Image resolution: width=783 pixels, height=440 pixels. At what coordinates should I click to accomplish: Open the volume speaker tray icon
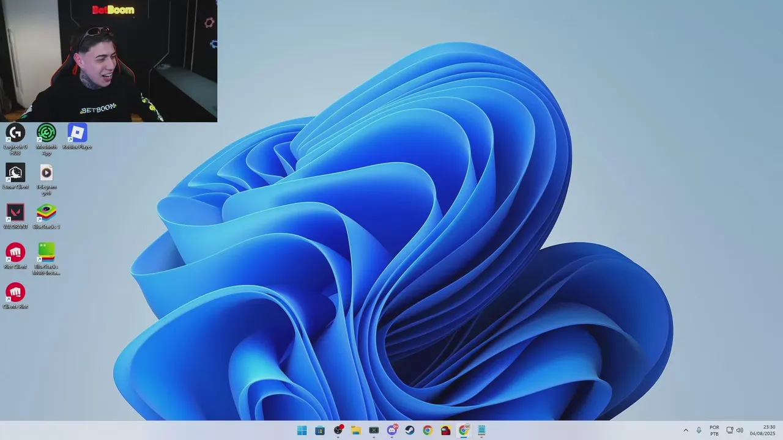(740, 430)
